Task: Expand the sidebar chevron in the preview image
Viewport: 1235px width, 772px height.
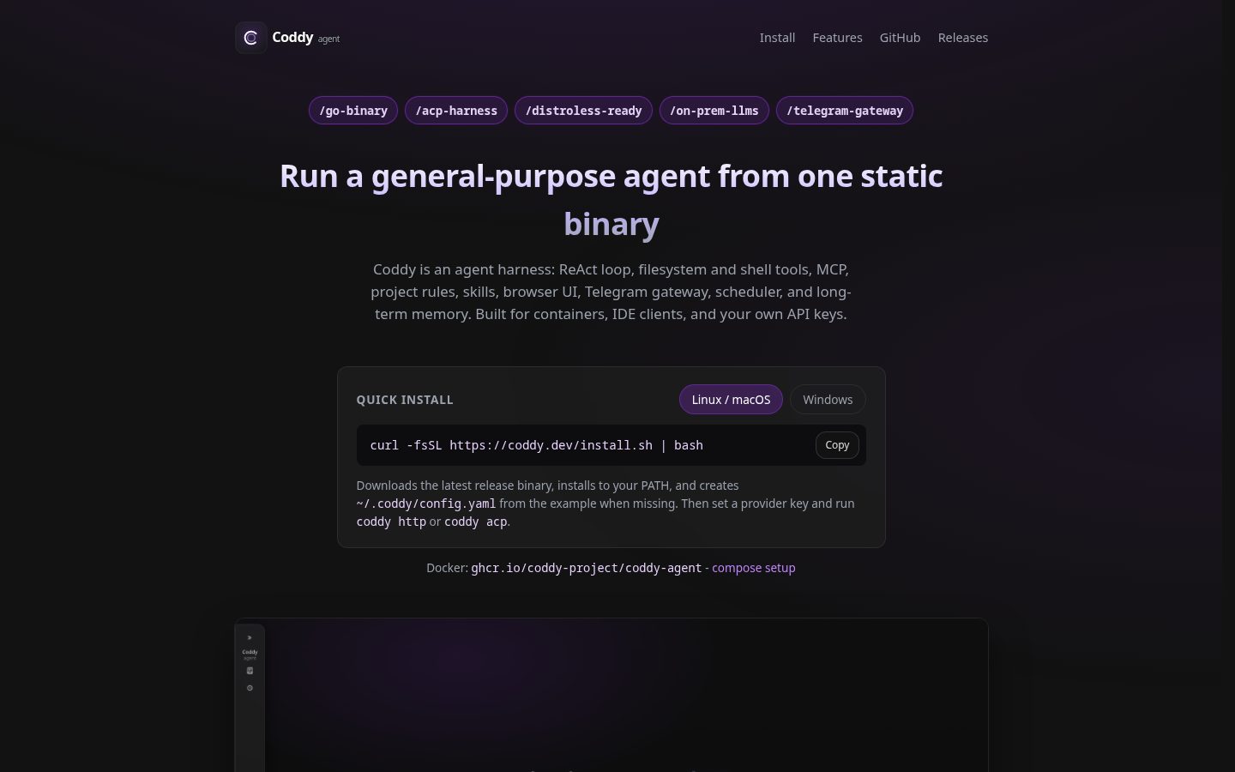Action: (x=250, y=637)
